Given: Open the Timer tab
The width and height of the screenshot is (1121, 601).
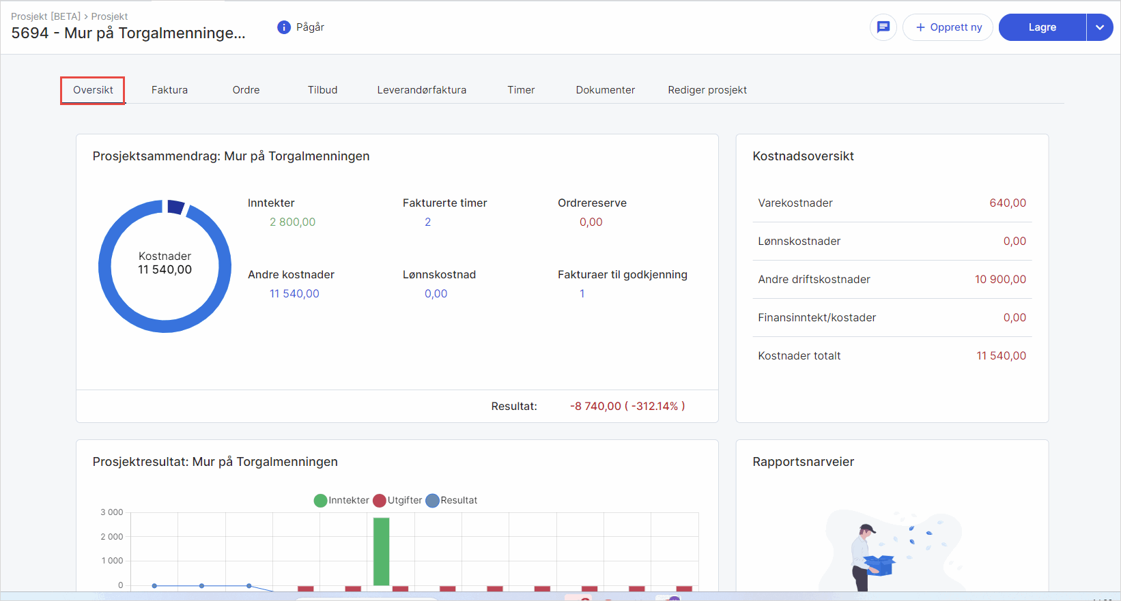Looking at the screenshot, I should pos(521,90).
